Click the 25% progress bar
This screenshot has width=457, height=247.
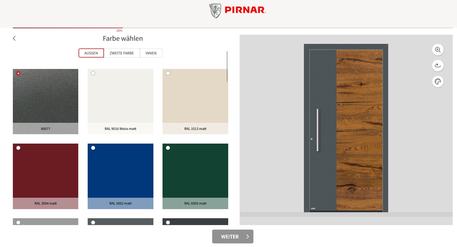coord(68,28)
